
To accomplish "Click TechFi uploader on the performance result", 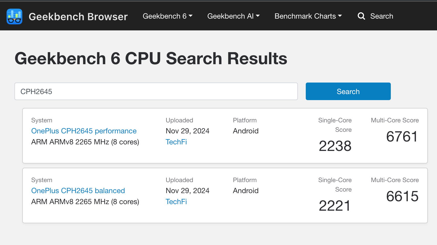I will pos(176,142).
